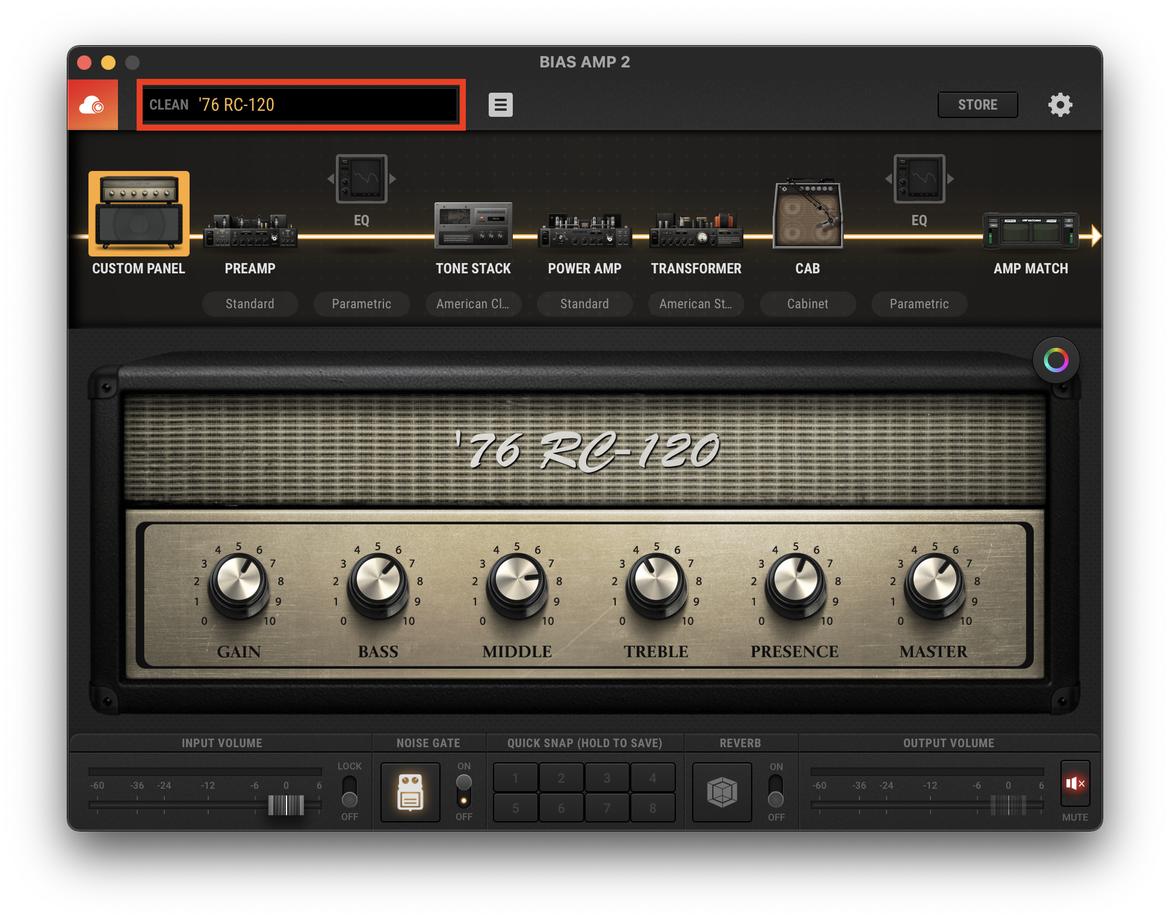Viewport: 1170px width, 920px height.
Task: Select the Tone Stack module icon
Action: [x=473, y=226]
